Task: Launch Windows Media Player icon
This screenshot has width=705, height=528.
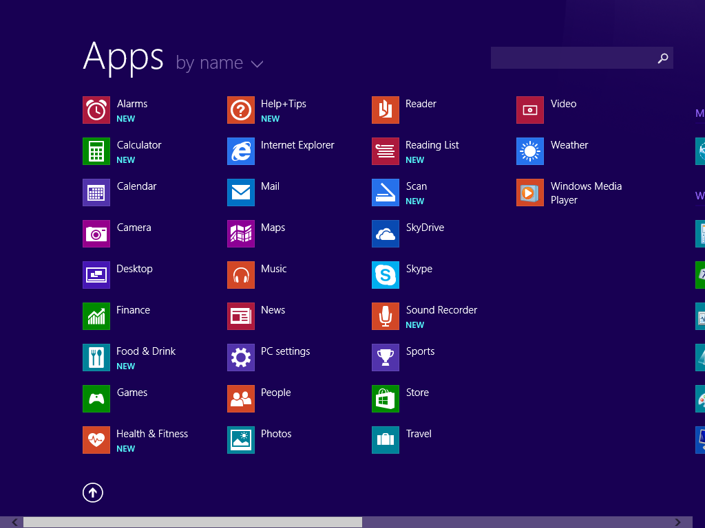Action: 530,192
